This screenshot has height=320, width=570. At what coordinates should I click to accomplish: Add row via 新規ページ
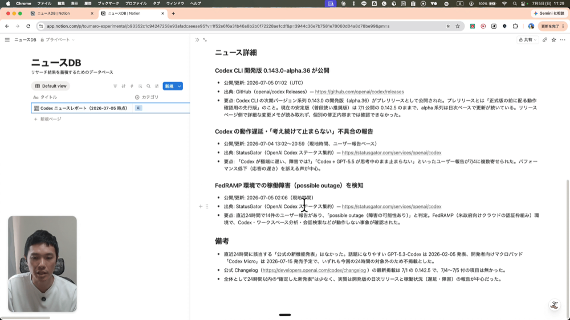pos(48,119)
